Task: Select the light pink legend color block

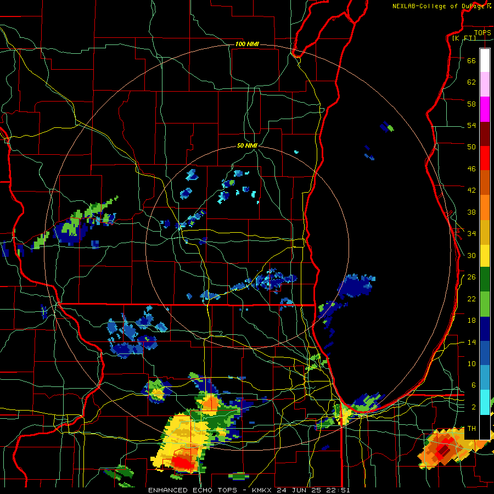Action: pyautogui.click(x=485, y=85)
